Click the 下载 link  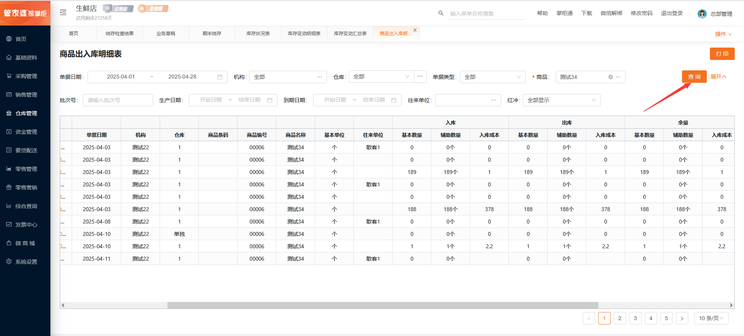click(587, 13)
